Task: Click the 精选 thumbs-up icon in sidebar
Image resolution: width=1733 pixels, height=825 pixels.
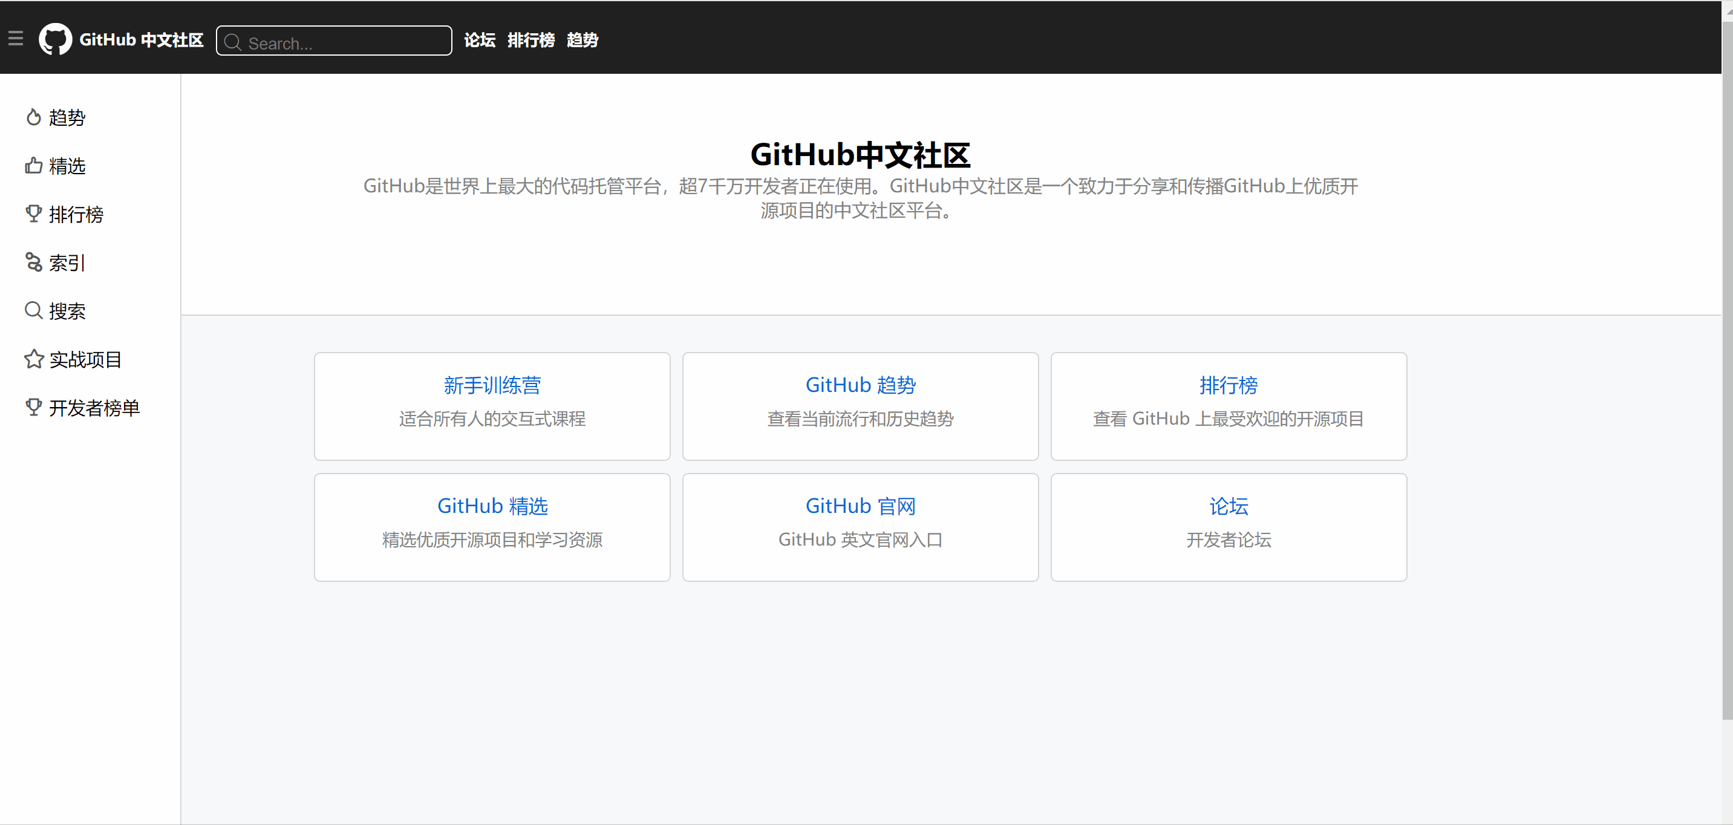Action: pyautogui.click(x=34, y=166)
